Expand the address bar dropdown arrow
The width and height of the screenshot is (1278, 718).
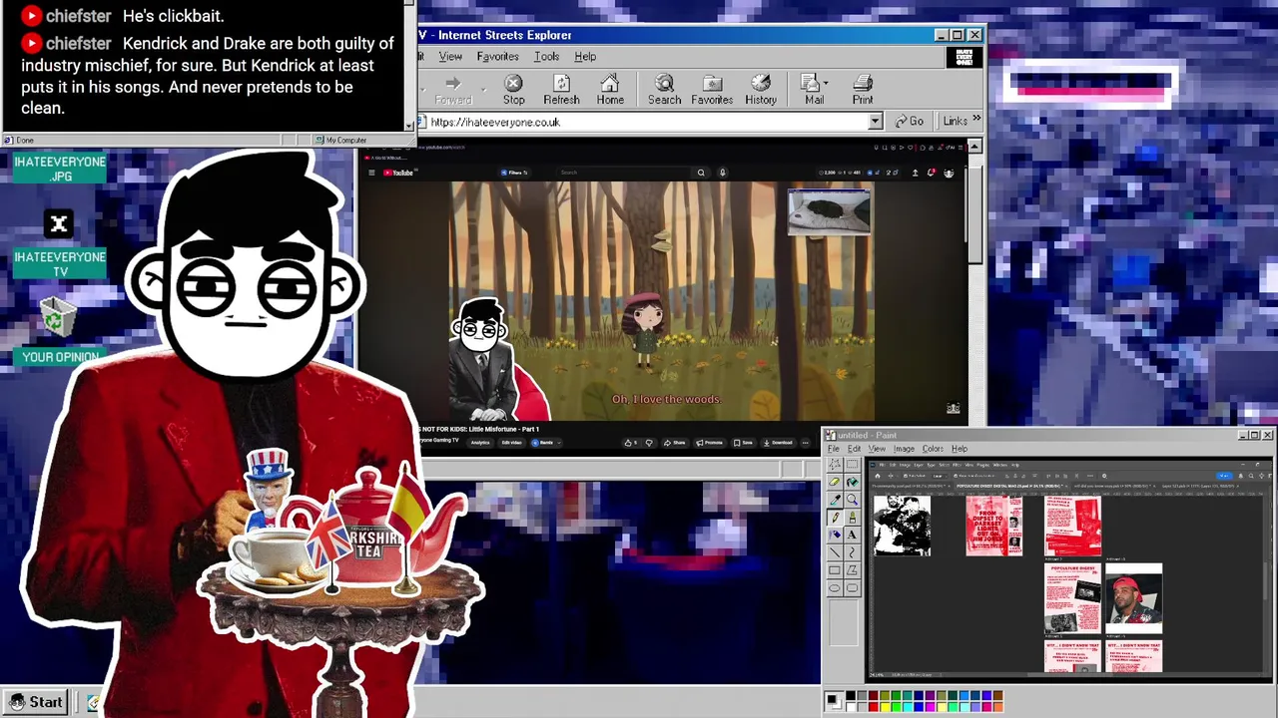pyautogui.click(x=876, y=122)
